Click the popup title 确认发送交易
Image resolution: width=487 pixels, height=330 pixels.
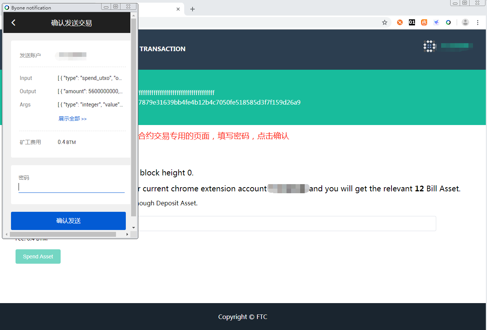click(x=72, y=23)
